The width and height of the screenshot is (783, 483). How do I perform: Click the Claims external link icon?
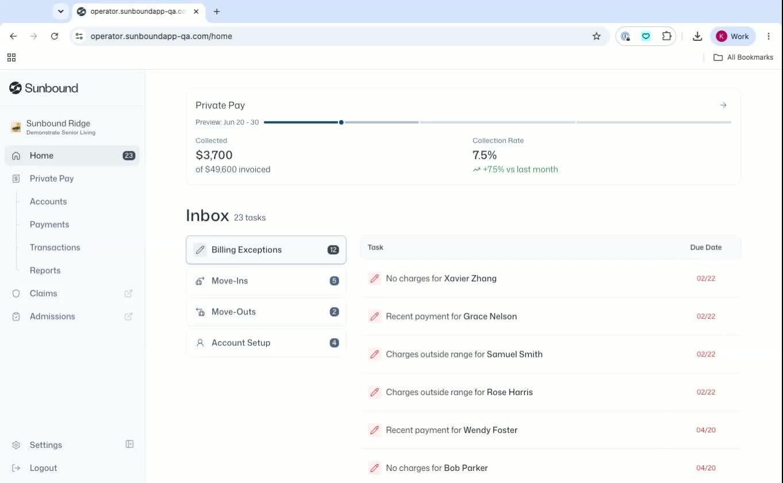click(128, 293)
